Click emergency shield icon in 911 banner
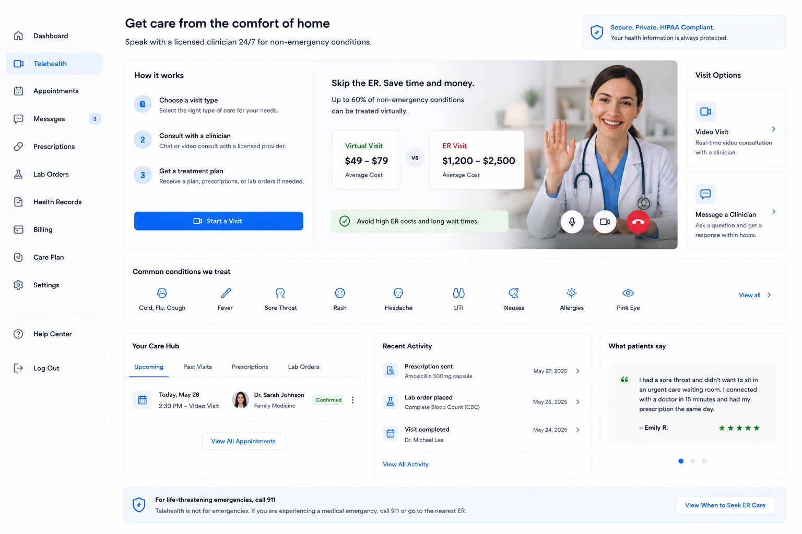 click(139, 505)
